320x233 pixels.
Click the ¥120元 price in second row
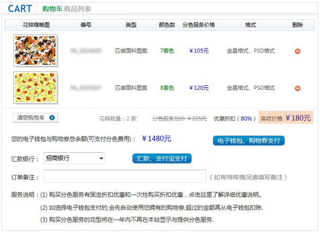pos(199,88)
